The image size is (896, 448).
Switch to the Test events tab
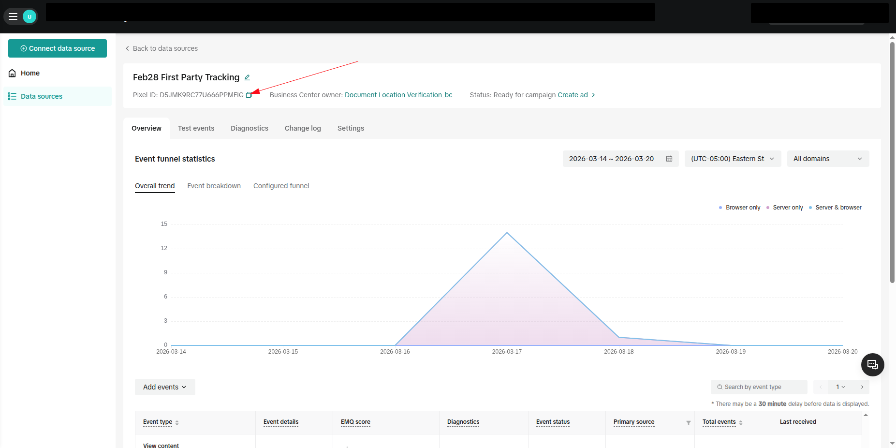coord(196,128)
